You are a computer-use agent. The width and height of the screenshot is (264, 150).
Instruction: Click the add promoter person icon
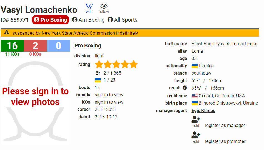(x=196, y=135)
